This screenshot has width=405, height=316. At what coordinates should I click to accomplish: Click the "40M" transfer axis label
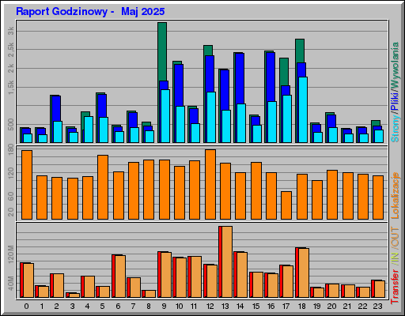coord(11,284)
